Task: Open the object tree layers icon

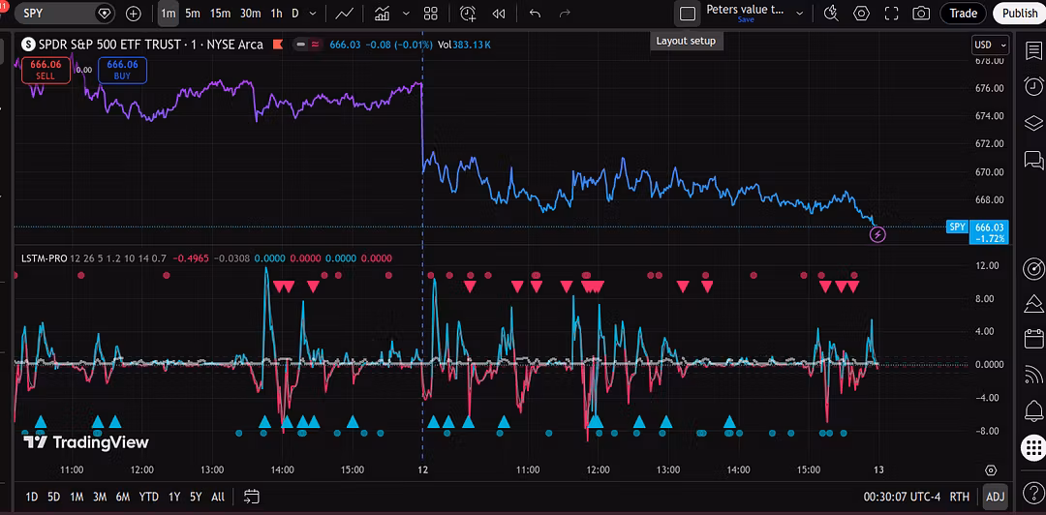Action: coord(1033,123)
